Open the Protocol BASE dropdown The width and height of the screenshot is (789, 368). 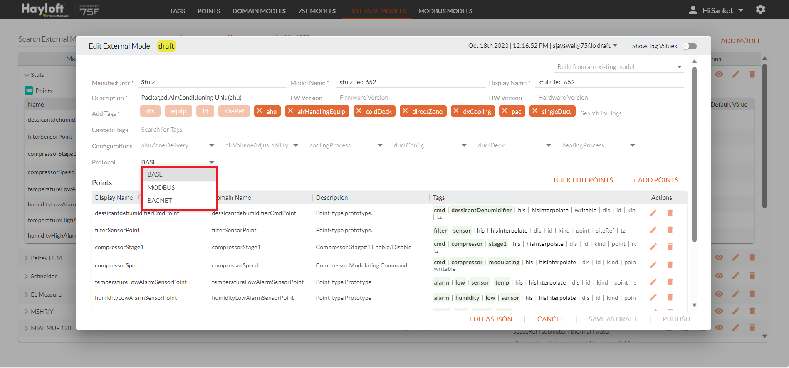click(177, 162)
